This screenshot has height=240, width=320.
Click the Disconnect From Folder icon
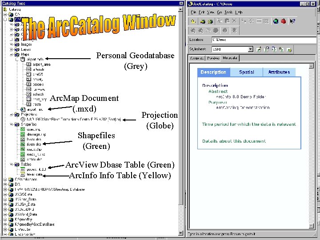210,21
